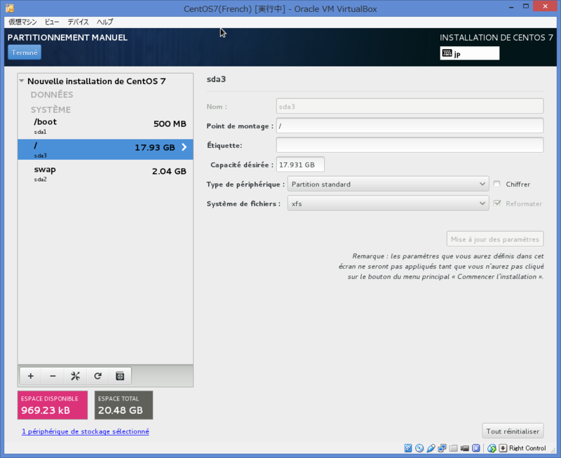Open the Type de périphérique dropdown
This screenshot has width=561, height=458.
[388, 183]
